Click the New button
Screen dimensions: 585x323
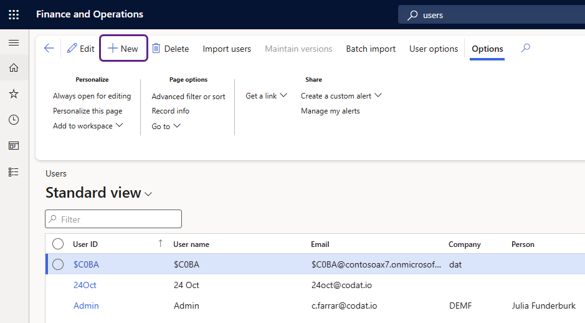[123, 49]
